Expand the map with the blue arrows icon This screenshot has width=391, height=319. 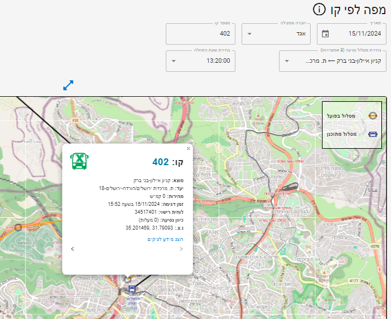click(x=68, y=85)
